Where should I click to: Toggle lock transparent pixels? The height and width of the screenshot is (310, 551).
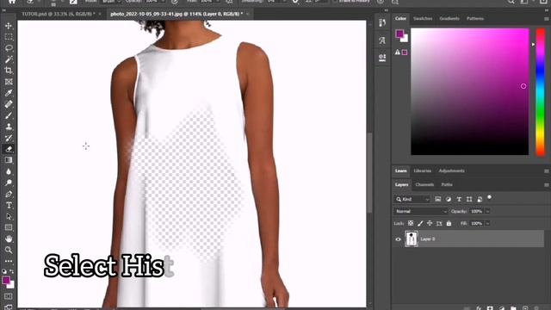tap(411, 223)
